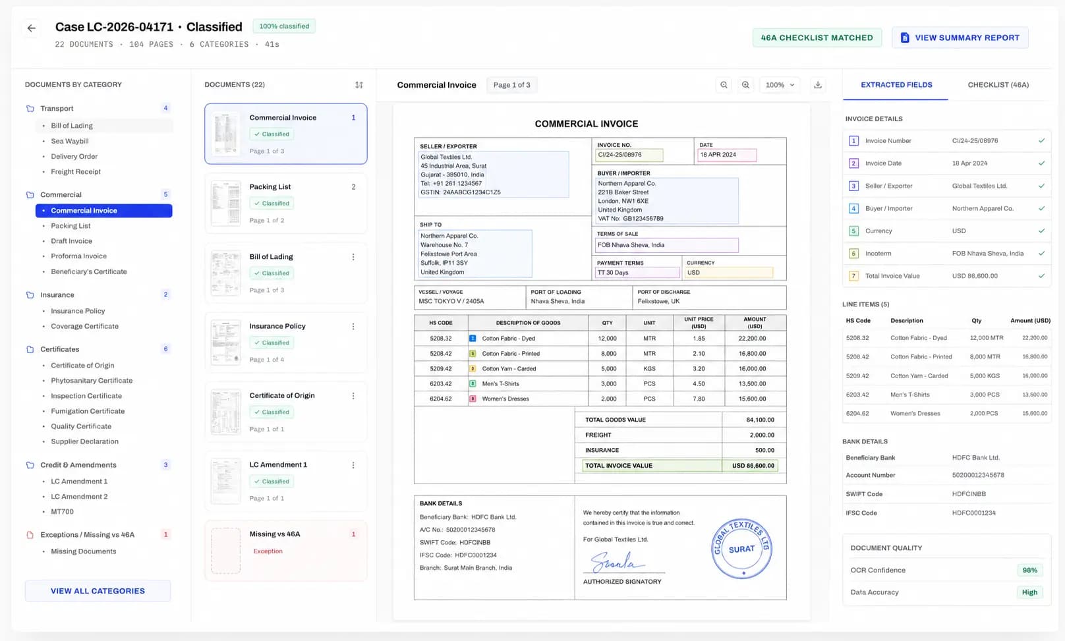Select Missing Documents in the category tree
This screenshot has width=1065, height=641.
point(84,551)
